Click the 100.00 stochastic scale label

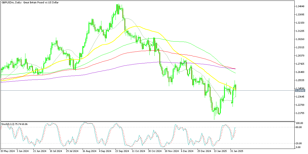(299, 123)
